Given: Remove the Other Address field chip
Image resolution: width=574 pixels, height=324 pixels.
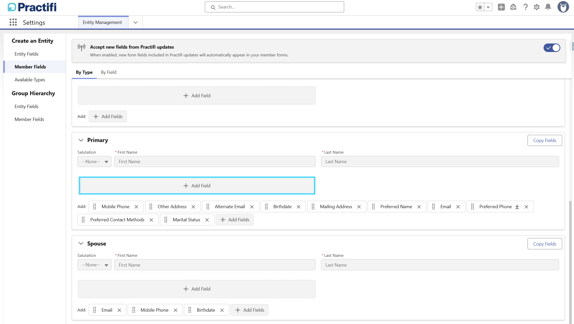Looking at the screenshot, I should [x=193, y=207].
